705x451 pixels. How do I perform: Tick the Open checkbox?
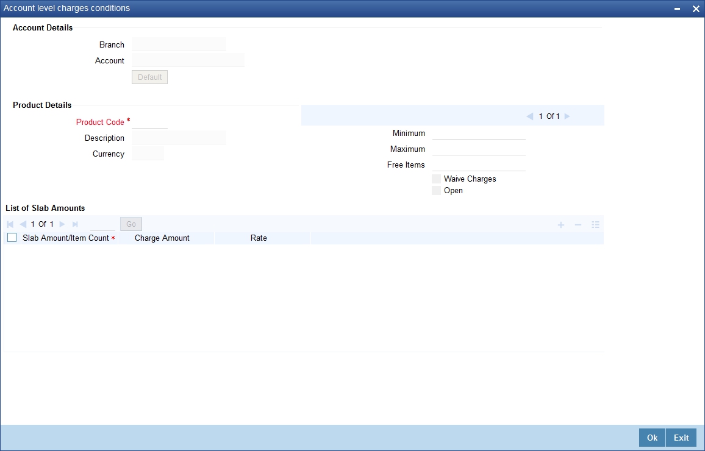point(436,191)
